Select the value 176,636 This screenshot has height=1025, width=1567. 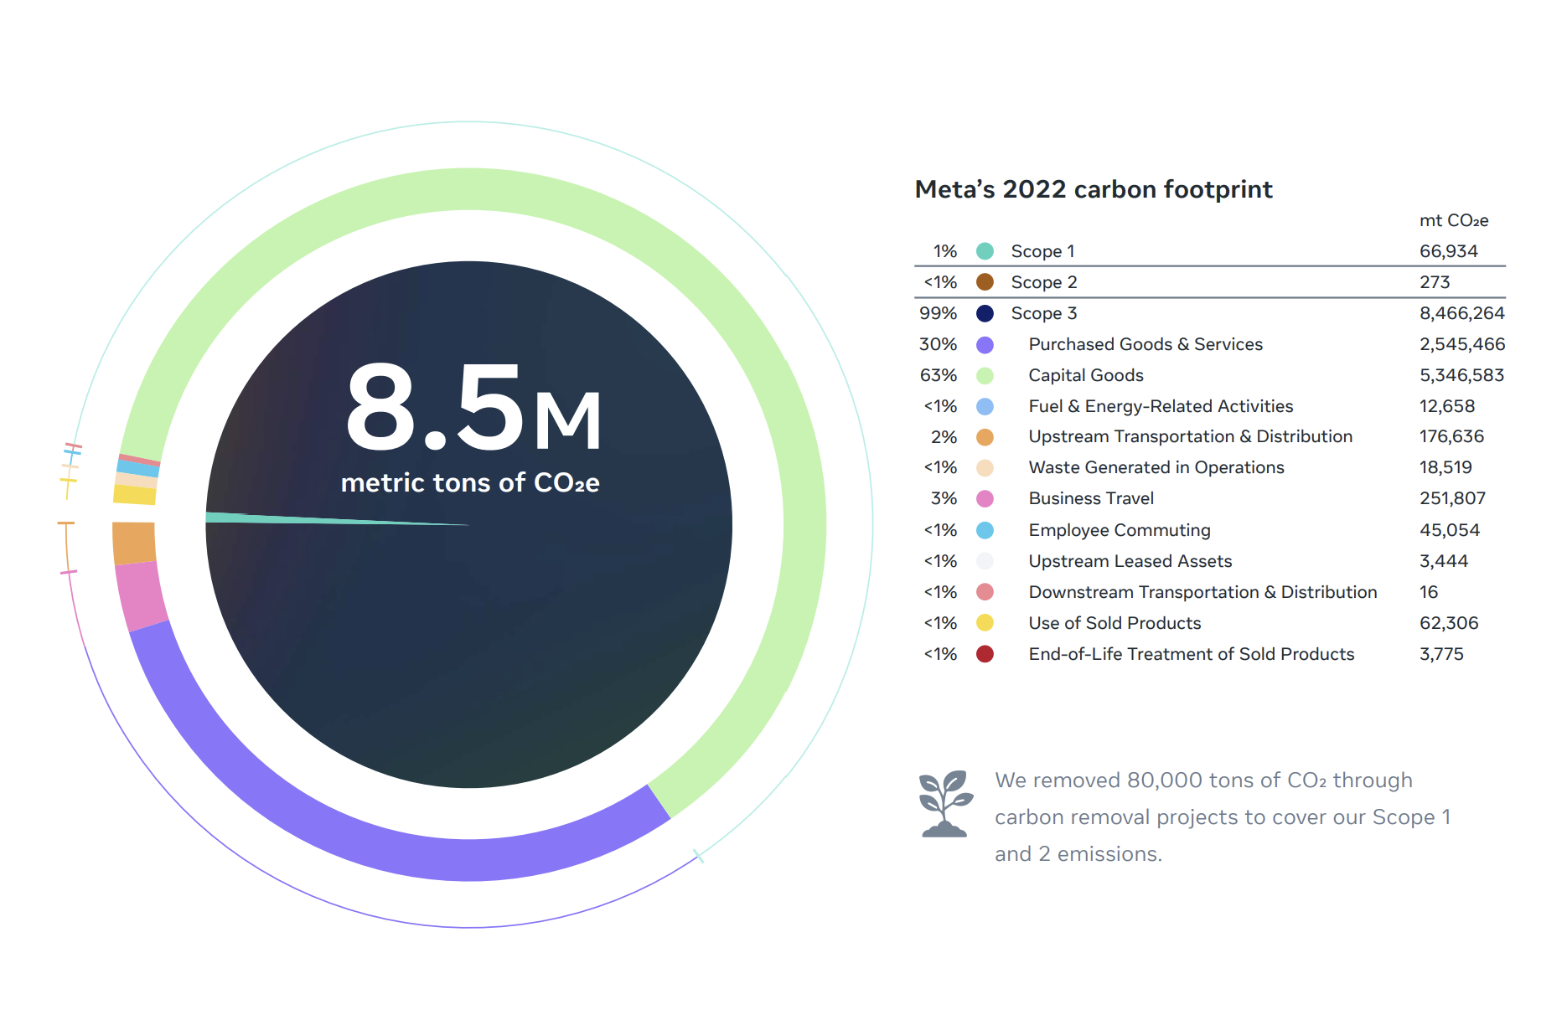point(1451,436)
